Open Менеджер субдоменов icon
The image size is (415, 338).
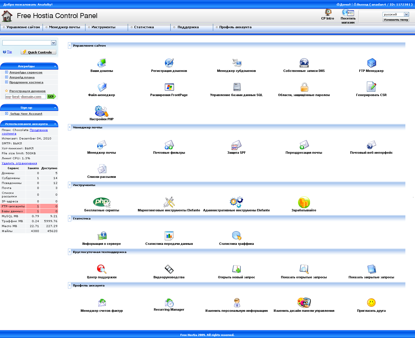pyautogui.click(x=237, y=63)
